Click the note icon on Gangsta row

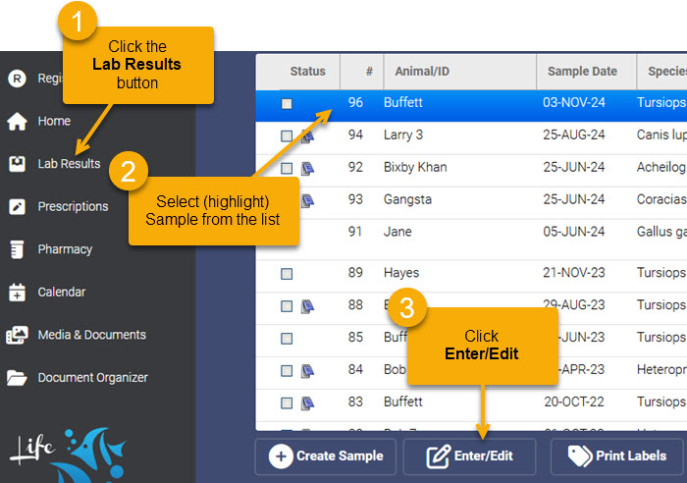pyautogui.click(x=307, y=200)
